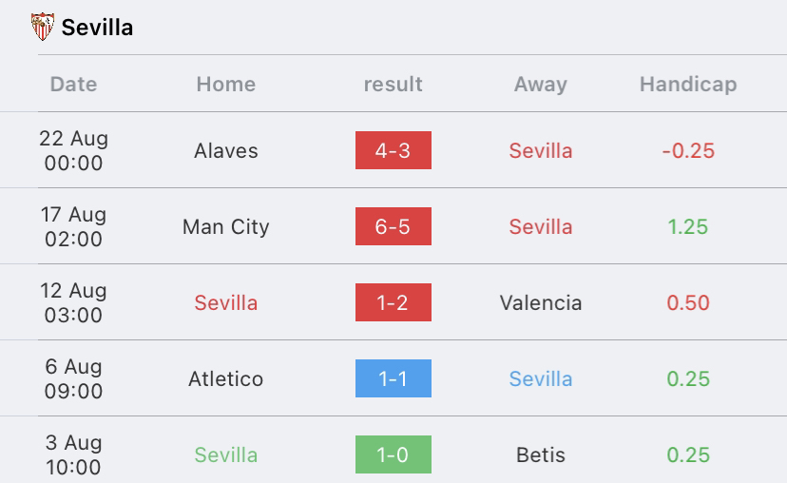This screenshot has height=483, width=787.
Task: Open the green 1-0 win badge
Action: tap(393, 454)
